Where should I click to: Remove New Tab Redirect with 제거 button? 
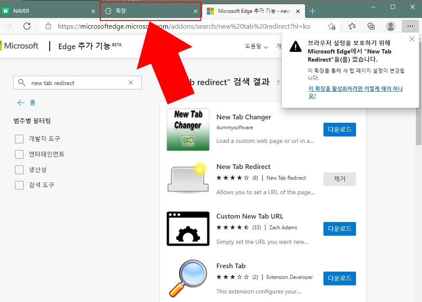[x=339, y=179]
